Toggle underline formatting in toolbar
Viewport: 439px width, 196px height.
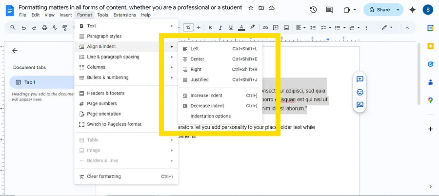click(231, 27)
